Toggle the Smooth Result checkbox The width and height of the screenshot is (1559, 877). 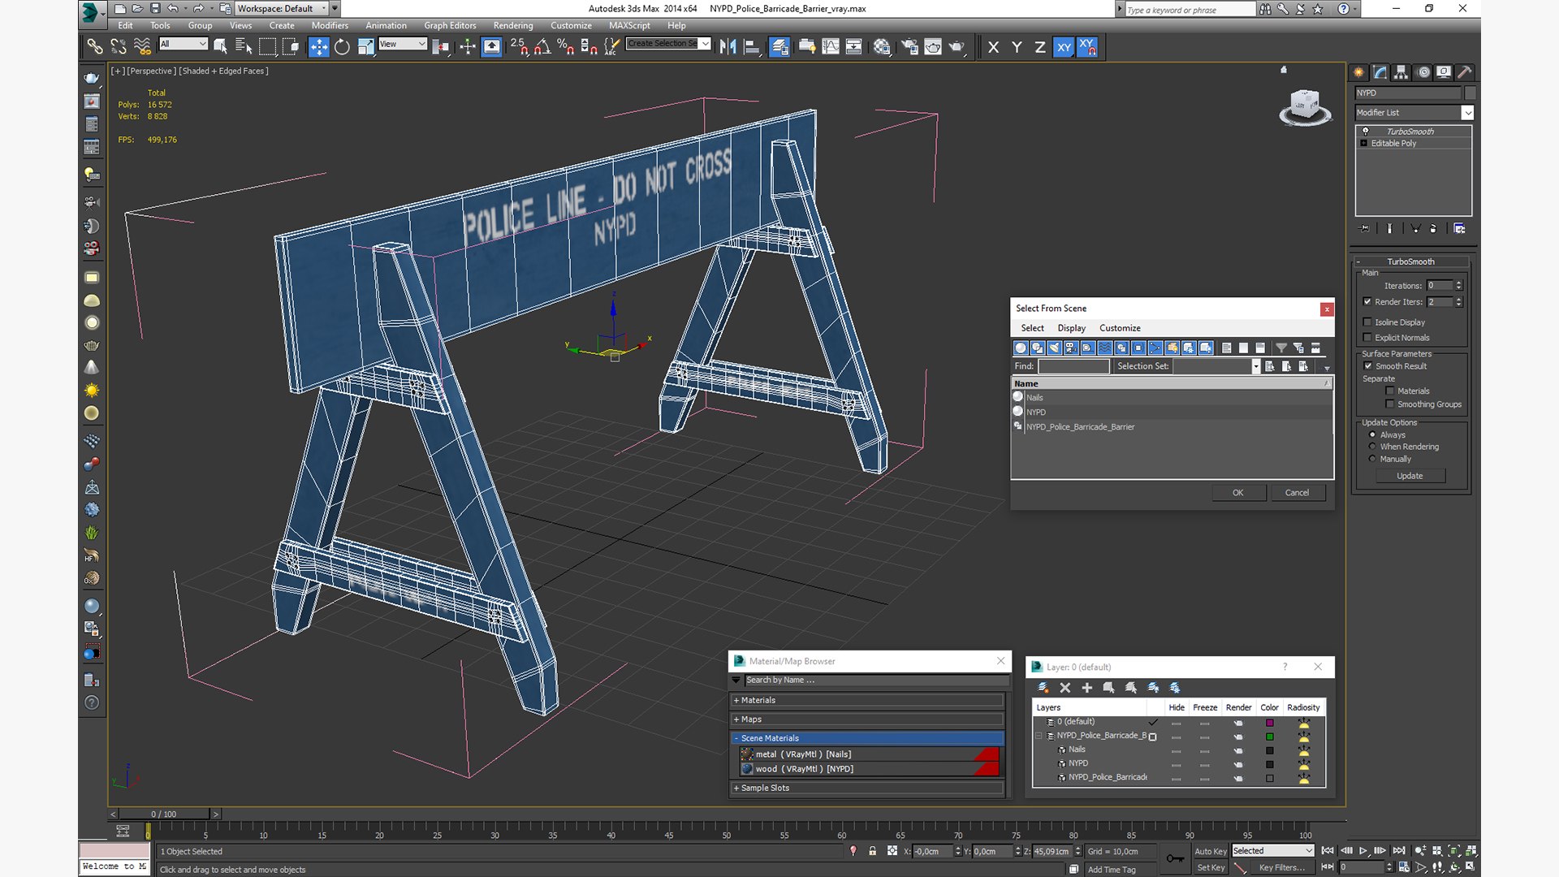point(1367,366)
